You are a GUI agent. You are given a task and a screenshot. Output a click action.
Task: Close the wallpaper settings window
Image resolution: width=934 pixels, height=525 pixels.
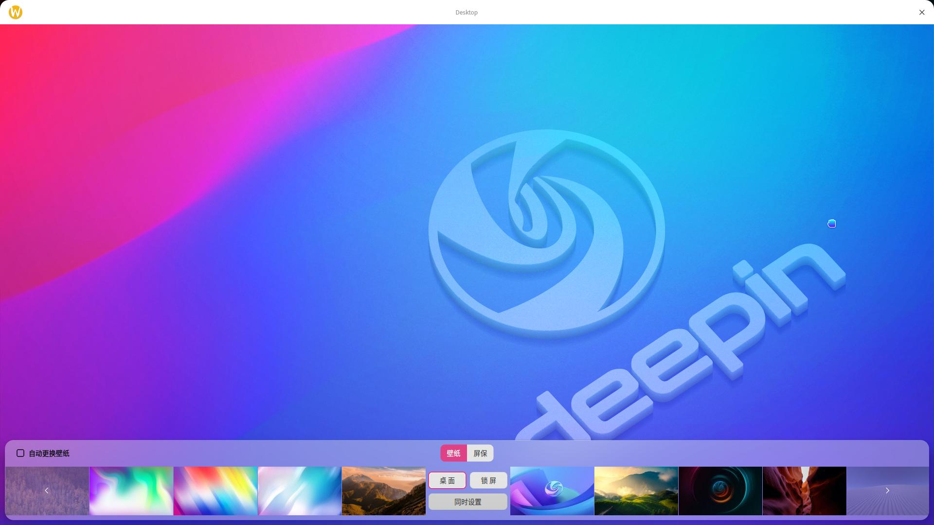point(921,12)
